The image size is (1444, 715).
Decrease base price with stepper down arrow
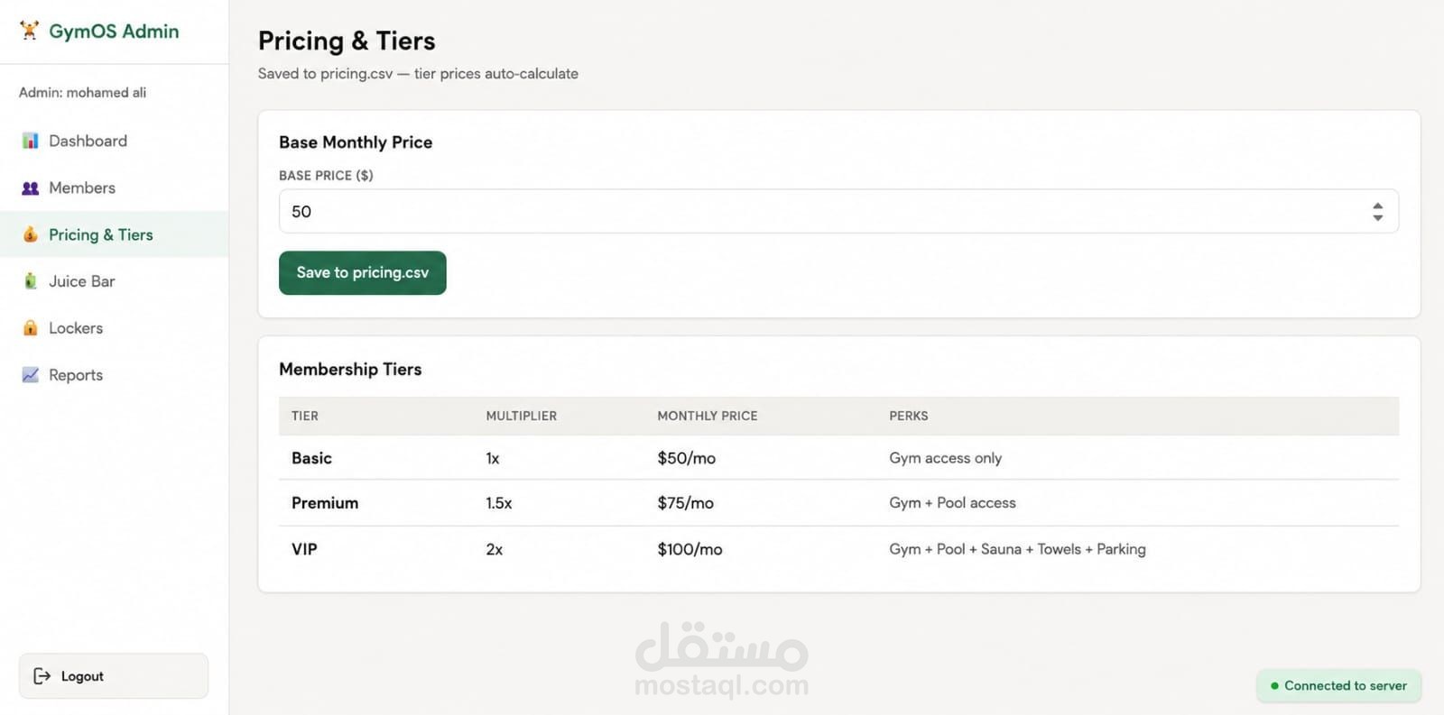point(1377,217)
